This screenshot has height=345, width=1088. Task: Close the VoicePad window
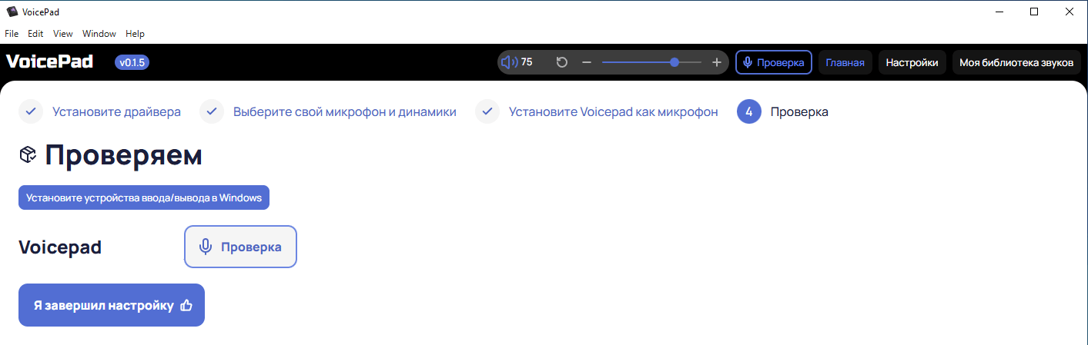pos(1070,12)
